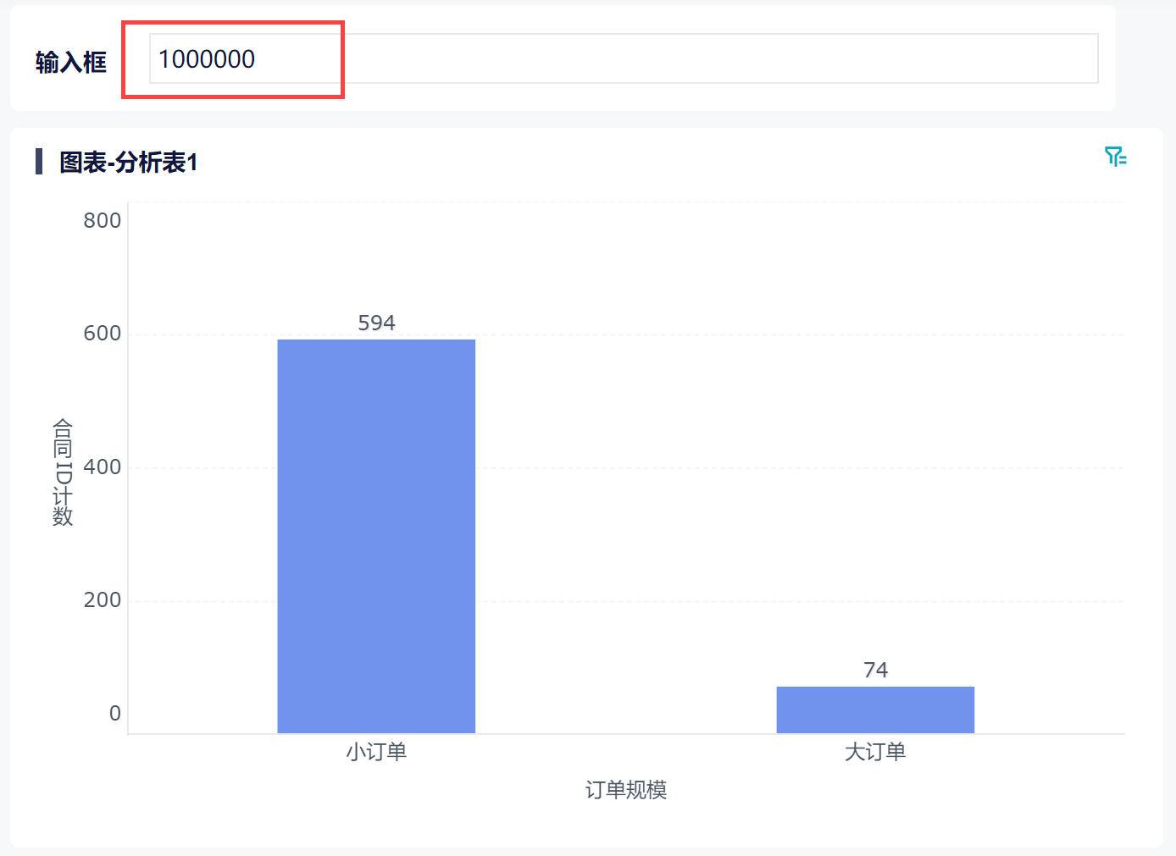The width and height of the screenshot is (1176, 856).
Task: Click the 0 y-axis tick label
Action: (115, 714)
